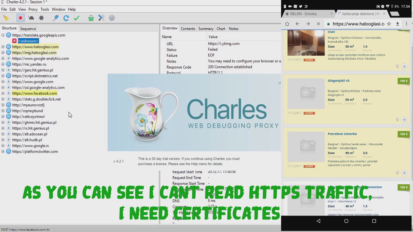
Task: Select https://platform.twitter.com host row
Action: click(x=35, y=151)
